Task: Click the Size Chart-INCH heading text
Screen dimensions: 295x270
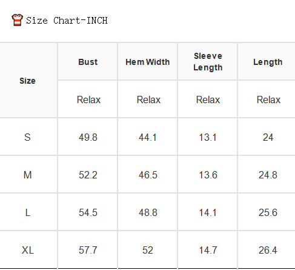Action: click(x=67, y=21)
